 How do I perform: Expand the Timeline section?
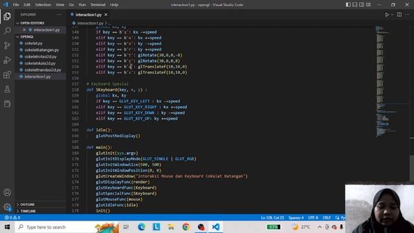coord(28,211)
